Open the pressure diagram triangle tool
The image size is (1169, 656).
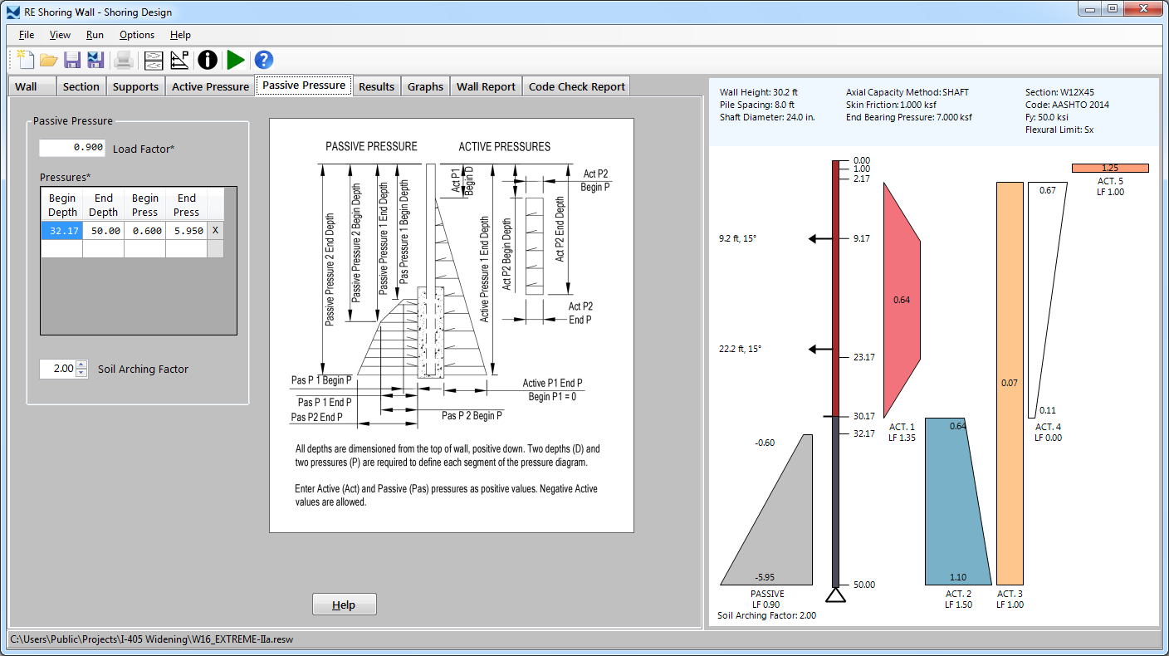179,60
